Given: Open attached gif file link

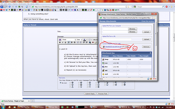Looking at the screenshot, I should [113, 47].
